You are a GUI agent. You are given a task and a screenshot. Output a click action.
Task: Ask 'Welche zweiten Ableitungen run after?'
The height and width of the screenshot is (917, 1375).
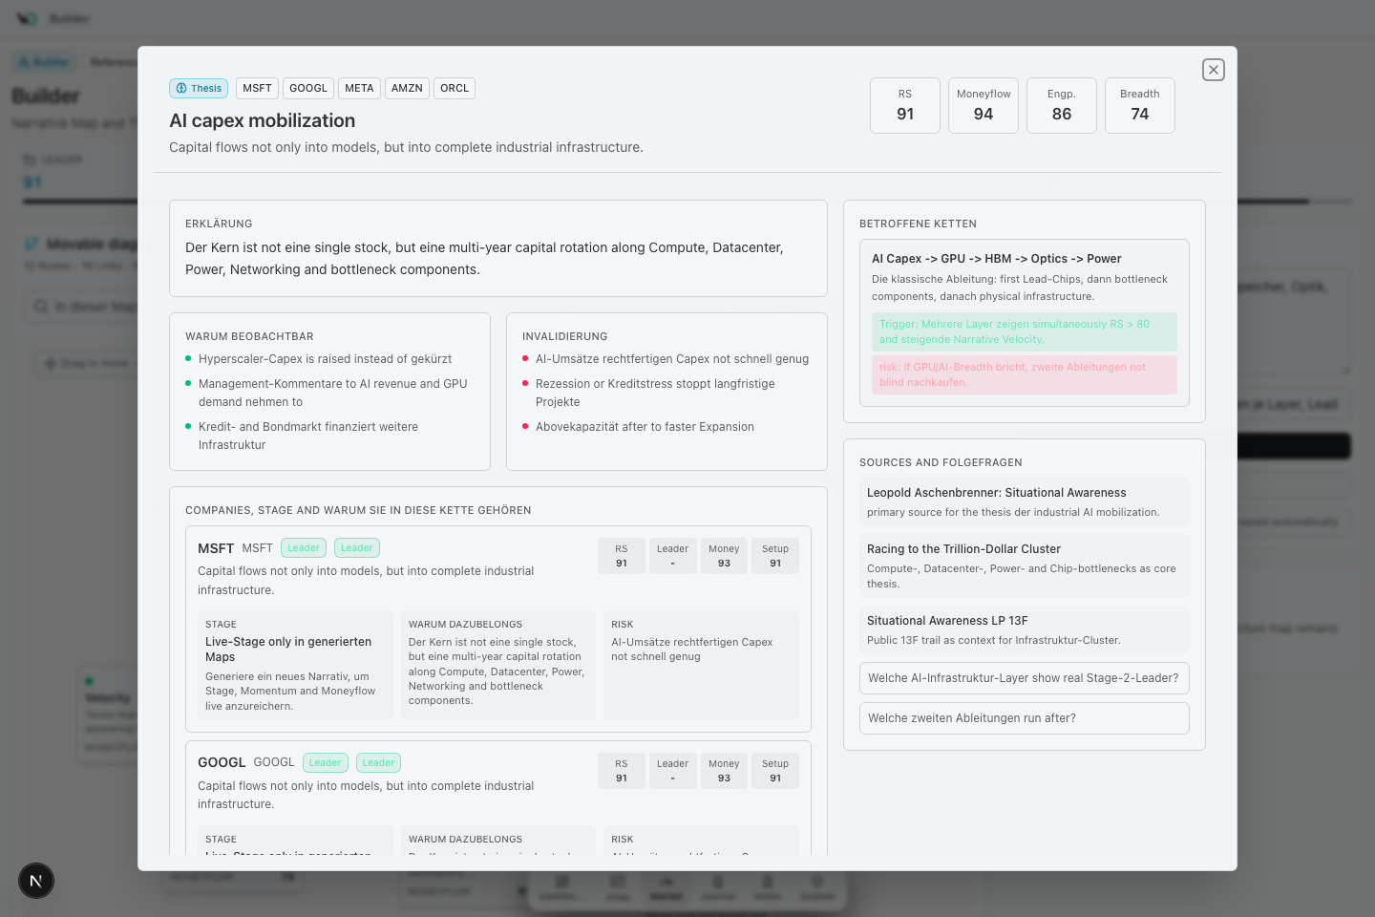tap(1025, 718)
